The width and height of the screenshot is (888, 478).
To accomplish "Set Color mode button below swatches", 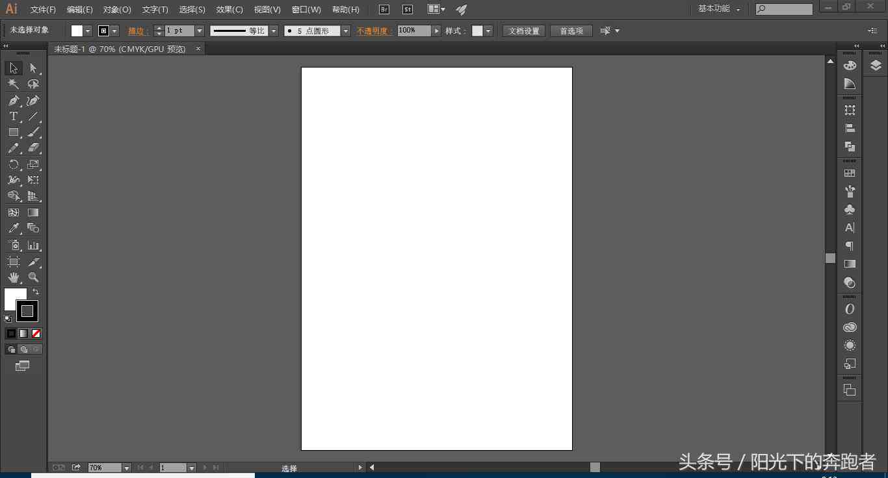I will [11, 334].
